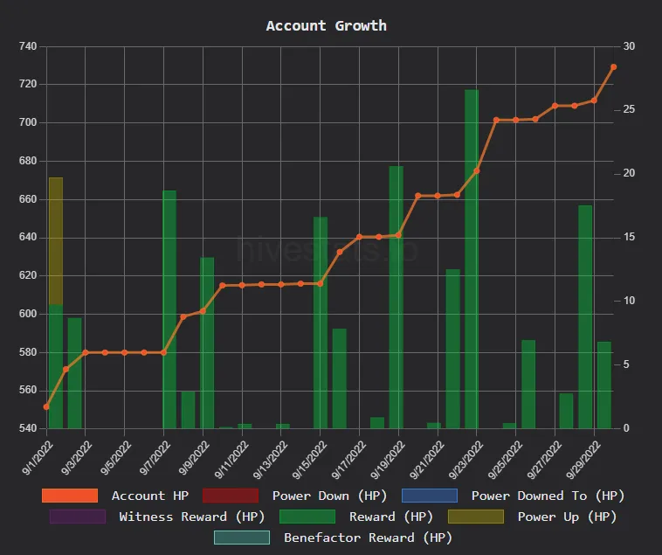Click the green reward bar at 9/7/2022
The width and height of the screenshot is (662, 555).
169,309
